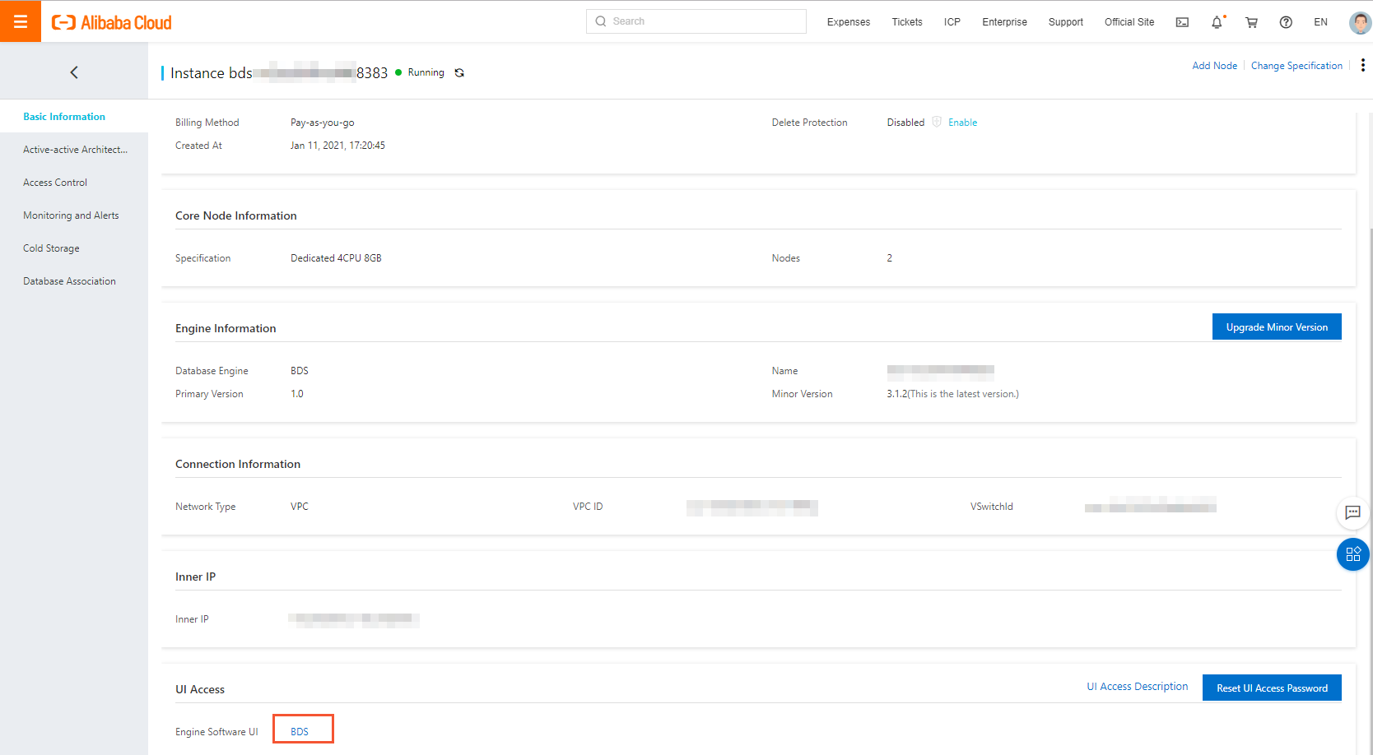
Task: Open the ICP menu item
Action: [x=952, y=22]
